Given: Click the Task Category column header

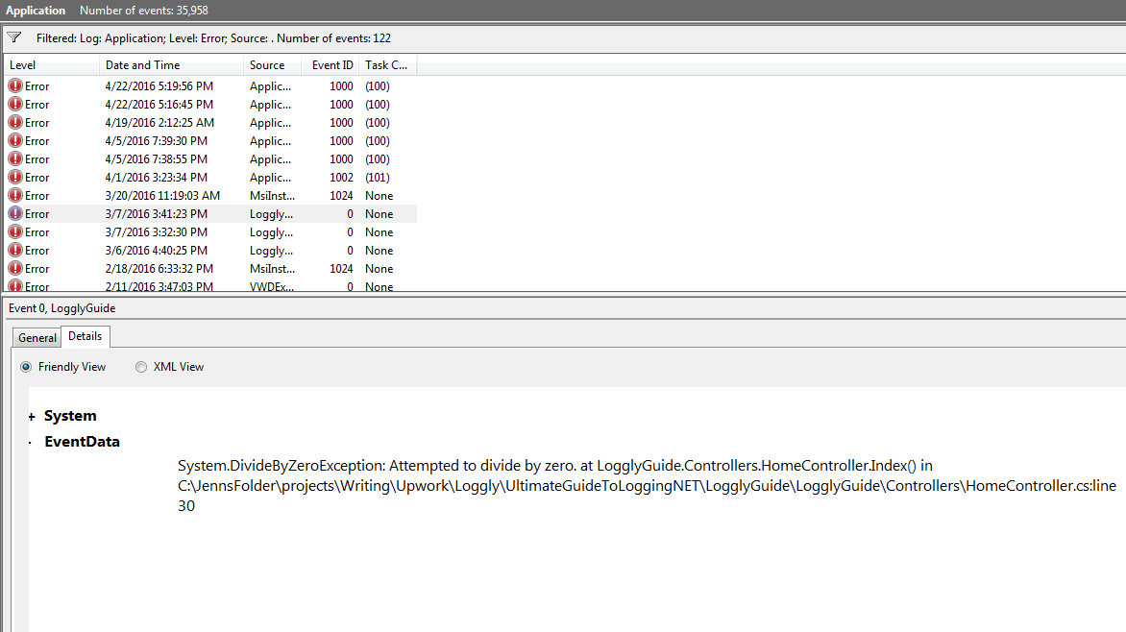Looking at the screenshot, I should pos(386,65).
